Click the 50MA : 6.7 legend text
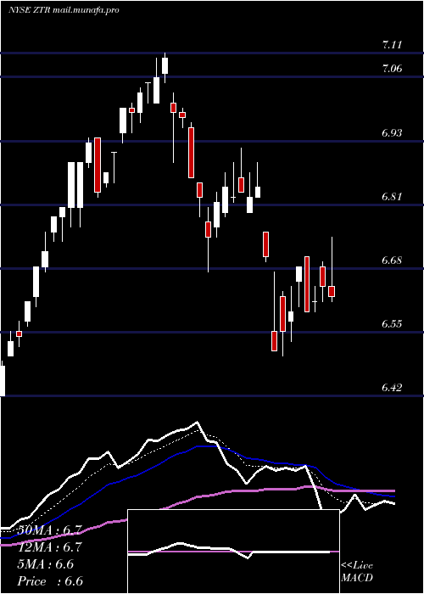Viewport: 424px width, 594px height. coord(49,530)
